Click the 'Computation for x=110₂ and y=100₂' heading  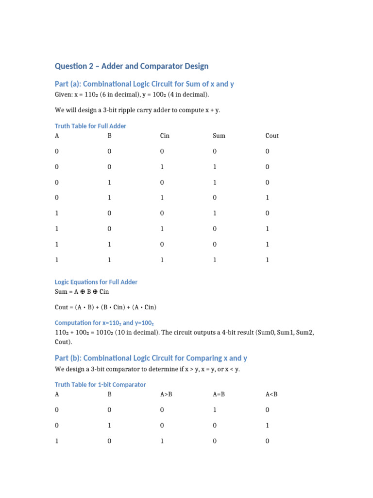(x=104, y=323)
